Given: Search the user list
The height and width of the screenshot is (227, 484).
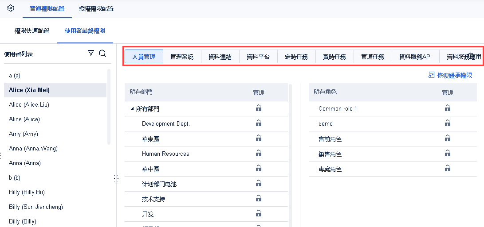Looking at the screenshot, I should tap(102, 54).
